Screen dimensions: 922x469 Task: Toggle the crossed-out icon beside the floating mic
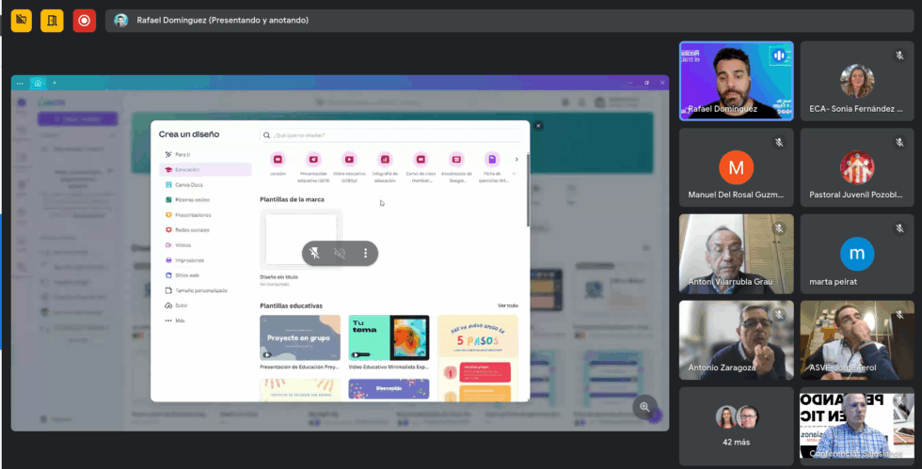[341, 253]
